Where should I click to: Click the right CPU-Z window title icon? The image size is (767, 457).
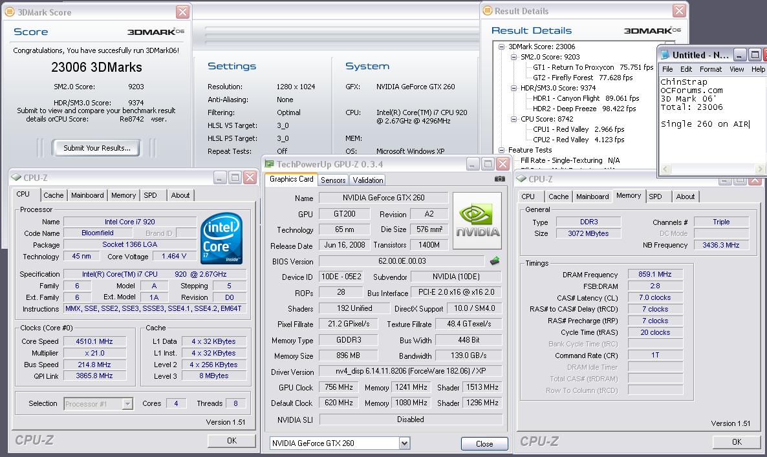point(521,178)
